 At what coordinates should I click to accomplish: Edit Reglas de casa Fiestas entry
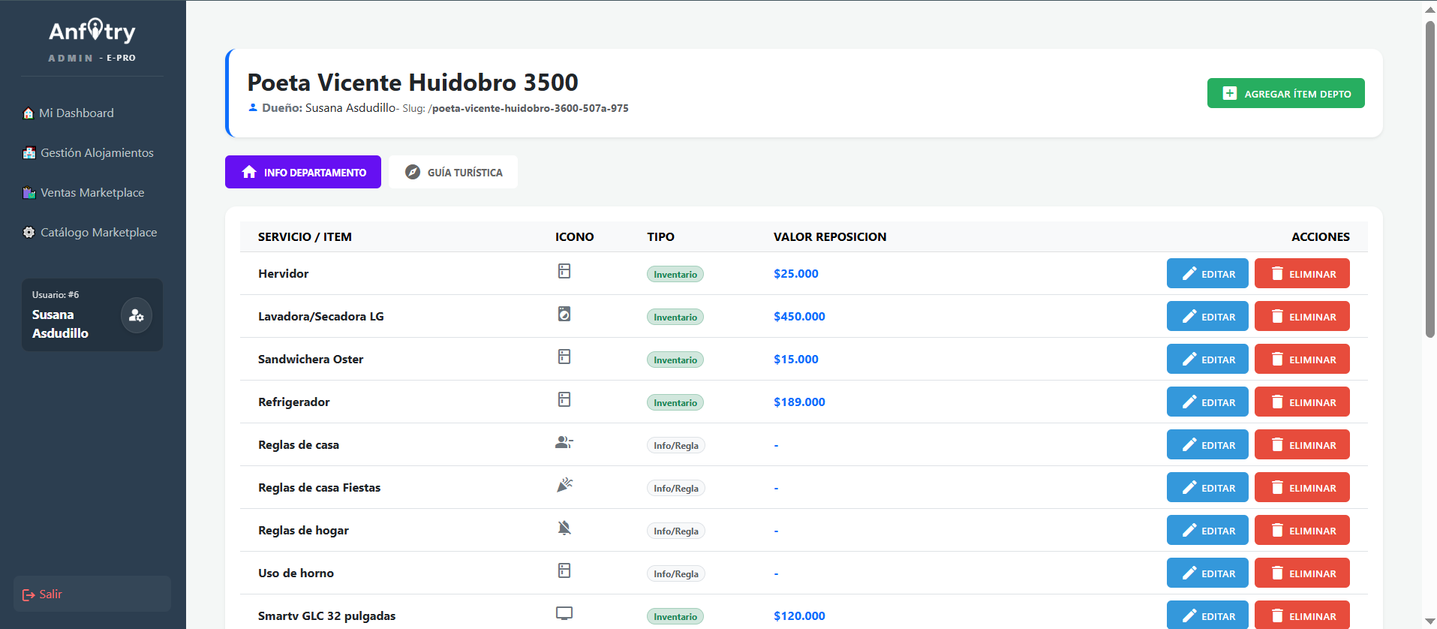(x=1207, y=487)
